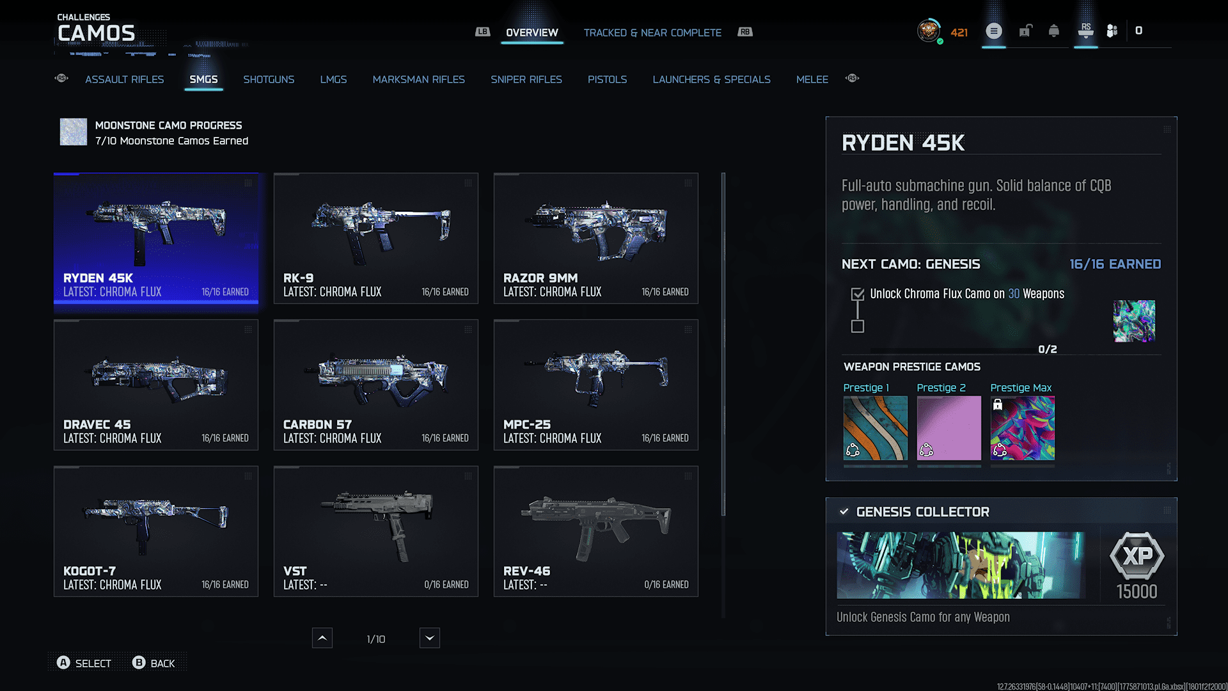Open the social party members icon
The height and width of the screenshot is (691, 1228).
(x=1112, y=31)
